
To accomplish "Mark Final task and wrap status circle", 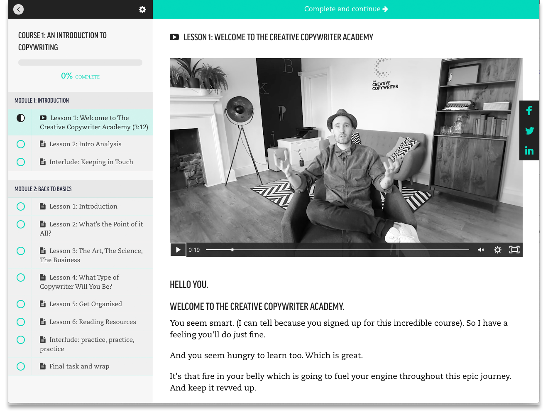I will (21, 366).
